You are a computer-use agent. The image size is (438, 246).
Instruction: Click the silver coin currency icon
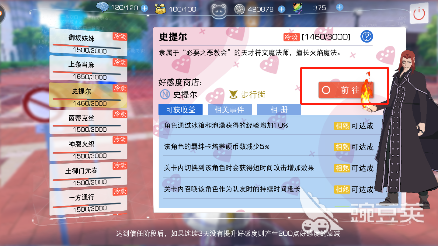(x=239, y=9)
